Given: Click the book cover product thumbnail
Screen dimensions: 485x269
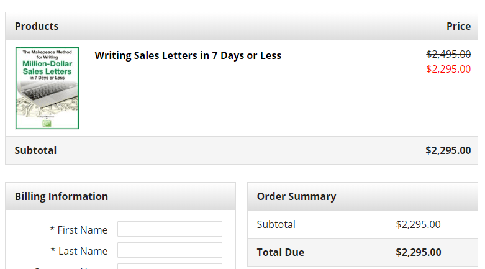Looking at the screenshot, I should pyautogui.click(x=47, y=88).
